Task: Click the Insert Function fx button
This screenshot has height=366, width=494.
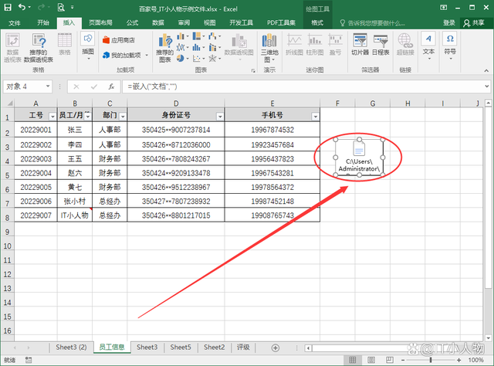Action: click(111, 86)
